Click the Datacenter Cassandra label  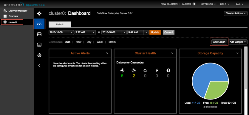pyautogui.click(x=130, y=63)
